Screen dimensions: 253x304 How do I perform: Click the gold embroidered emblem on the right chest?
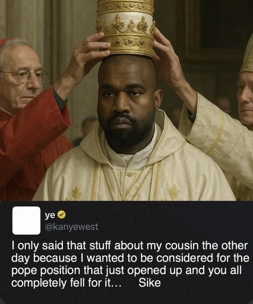coord(174,192)
